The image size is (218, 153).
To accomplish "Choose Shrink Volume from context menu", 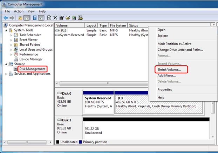I will pos(169,70).
